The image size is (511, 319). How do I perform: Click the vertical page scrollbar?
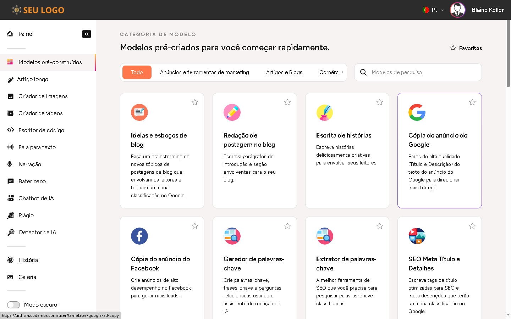pos(508,53)
